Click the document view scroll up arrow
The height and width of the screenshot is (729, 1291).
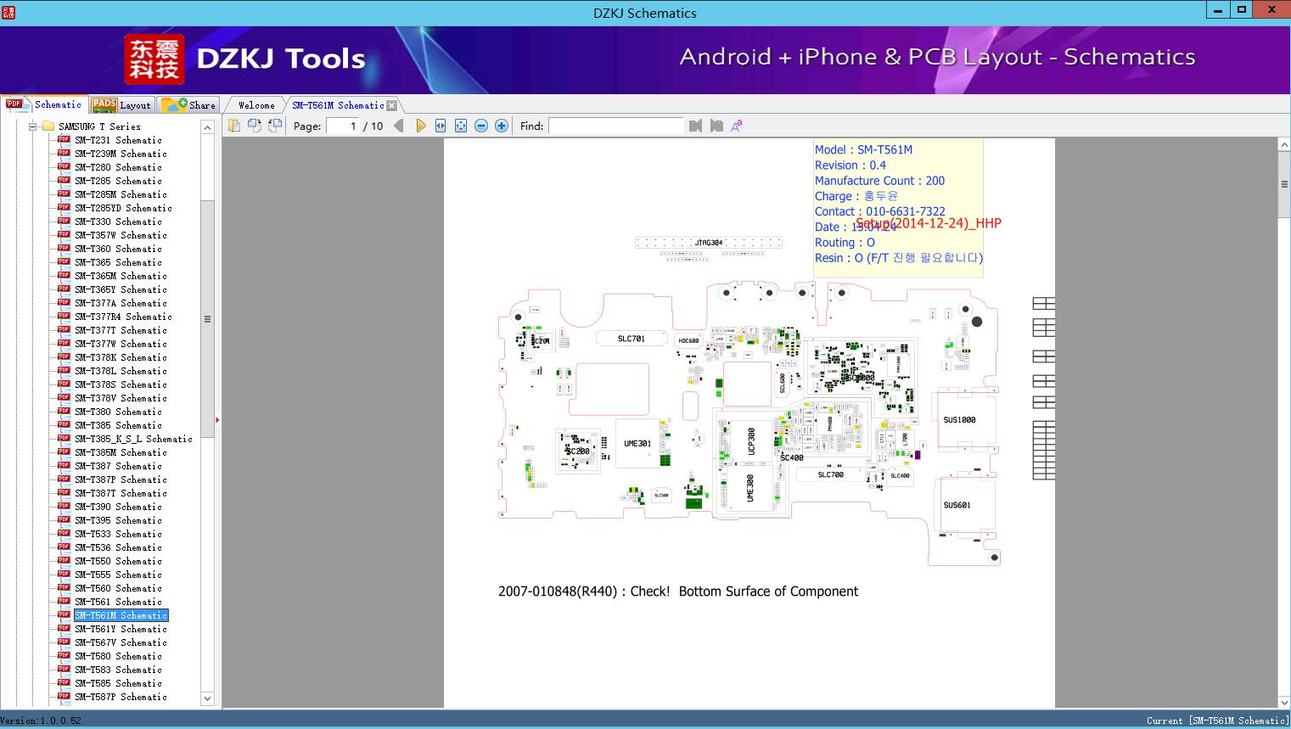tap(1284, 145)
